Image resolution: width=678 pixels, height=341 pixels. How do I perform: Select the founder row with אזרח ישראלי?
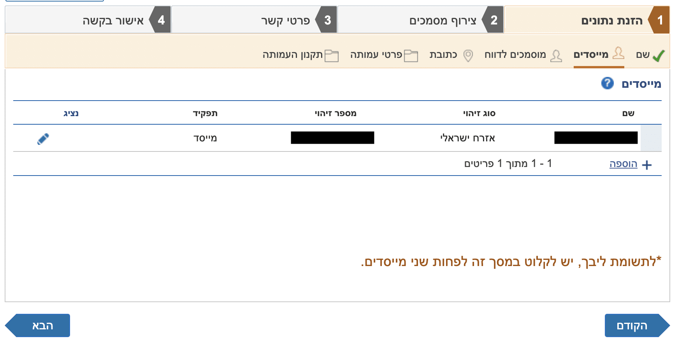click(467, 138)
